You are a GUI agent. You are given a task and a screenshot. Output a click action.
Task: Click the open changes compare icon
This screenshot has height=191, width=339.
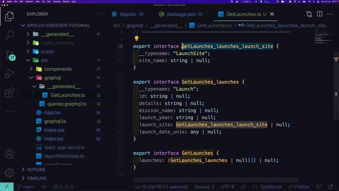click(x=309, y=14)
